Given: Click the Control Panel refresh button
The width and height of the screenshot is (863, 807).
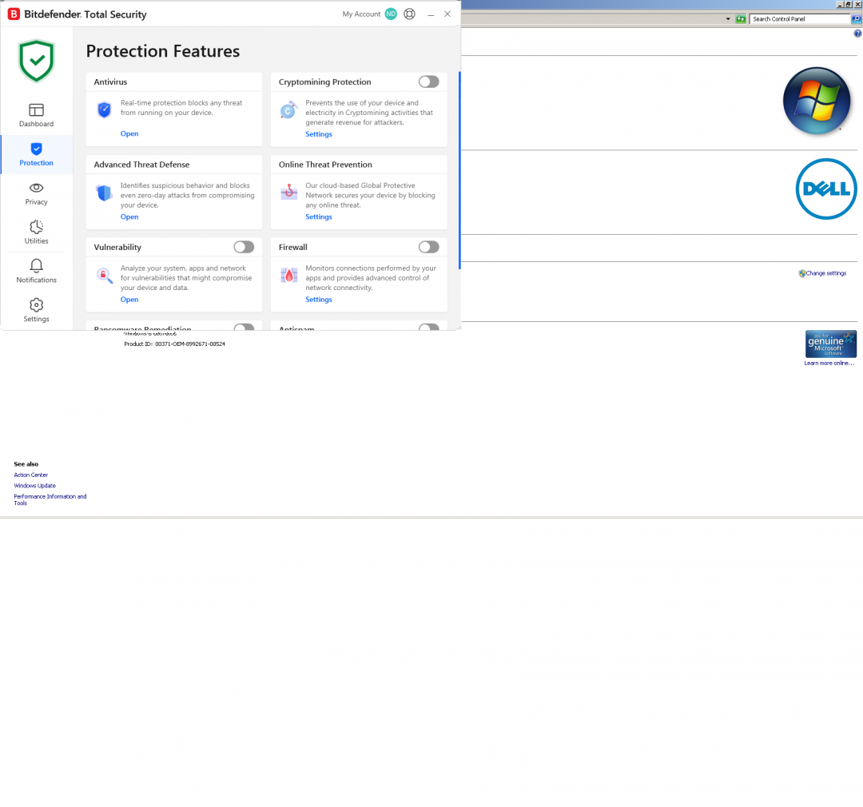Looking at the screenshot, I should (741, 19).
